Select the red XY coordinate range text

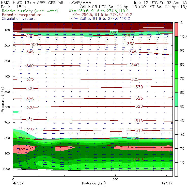(102, 15)
